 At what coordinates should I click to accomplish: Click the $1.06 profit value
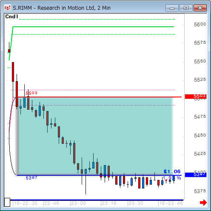172,171
